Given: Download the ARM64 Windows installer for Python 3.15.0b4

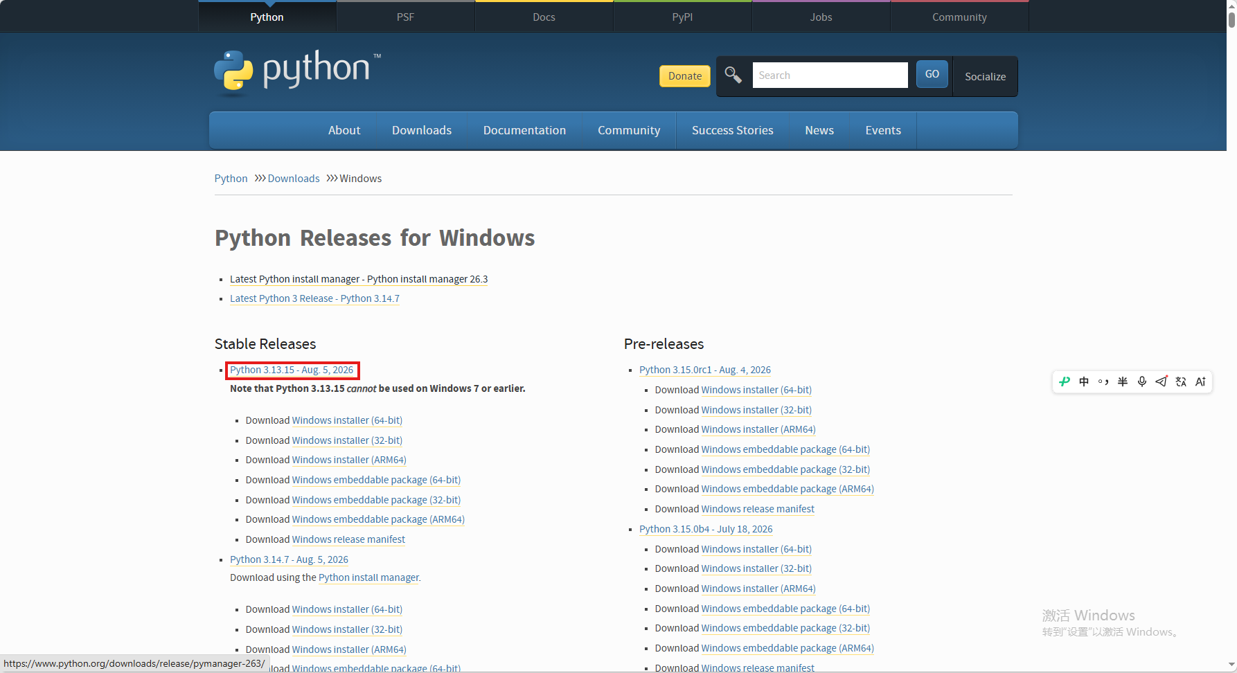Looking at the screenshot, I should [758, 589].
